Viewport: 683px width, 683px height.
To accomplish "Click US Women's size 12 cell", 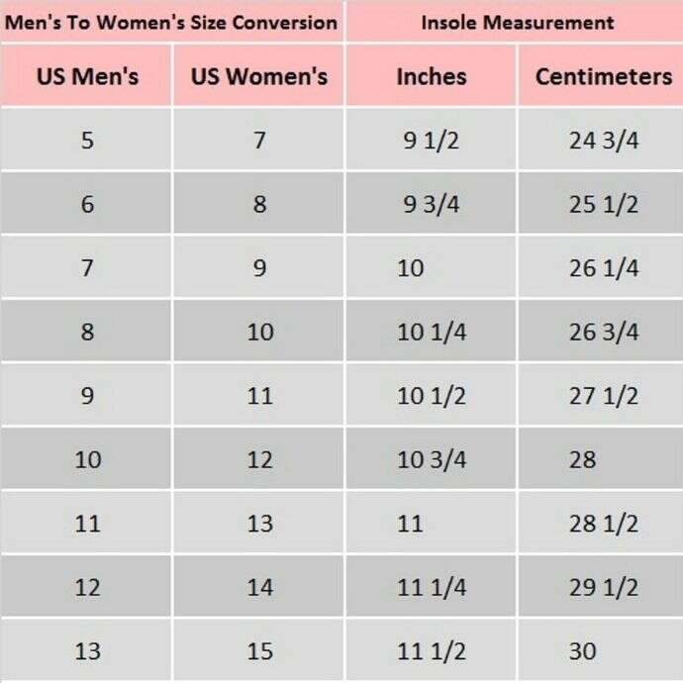I will coord(259,459).
